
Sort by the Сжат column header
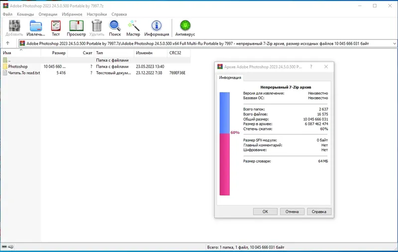(81, 53)
